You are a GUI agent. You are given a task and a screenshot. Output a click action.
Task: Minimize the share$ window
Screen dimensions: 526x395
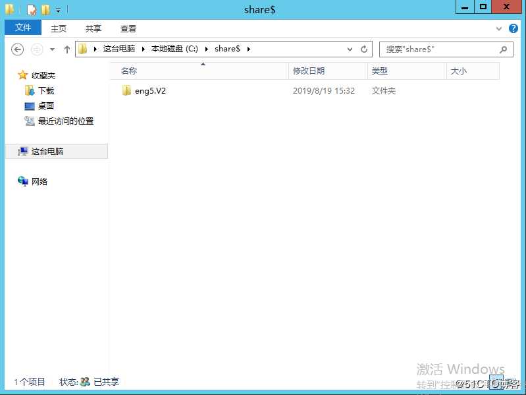tap(465, 7)
